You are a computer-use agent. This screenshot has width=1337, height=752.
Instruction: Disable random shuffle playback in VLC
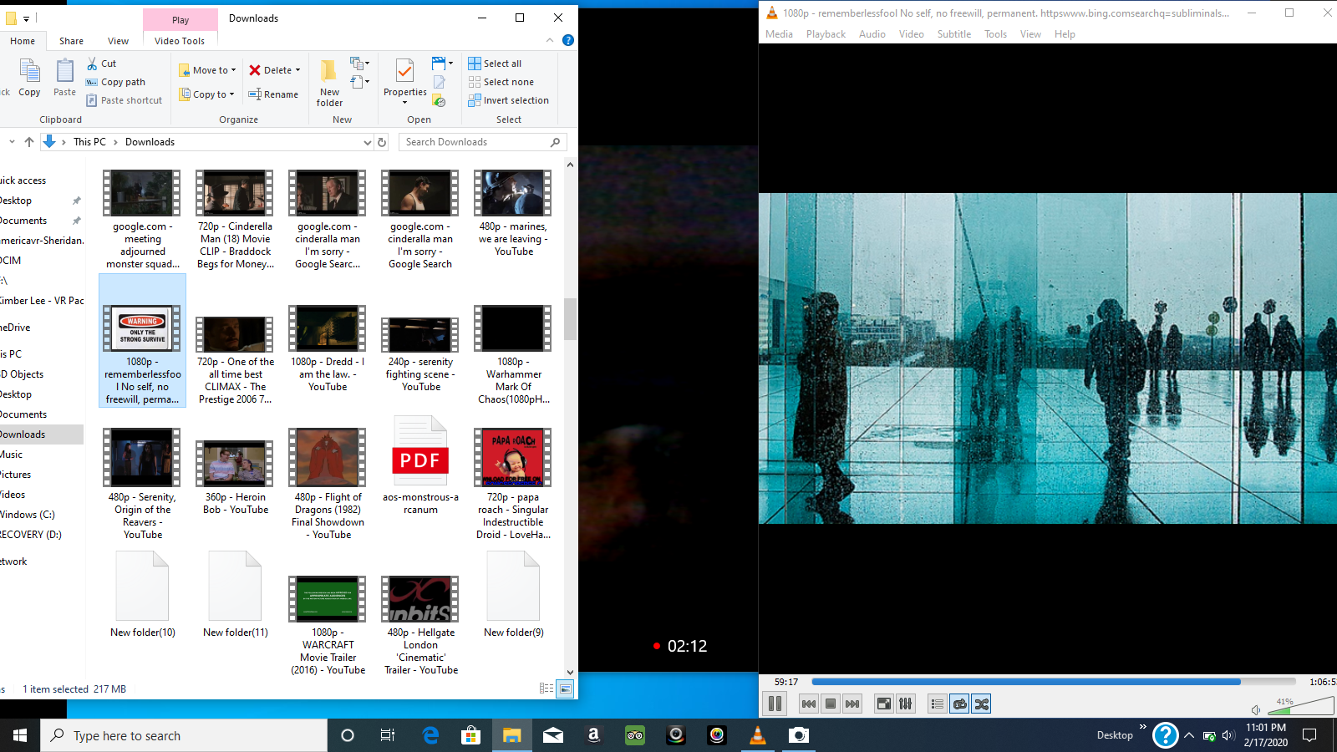[981, 704]
